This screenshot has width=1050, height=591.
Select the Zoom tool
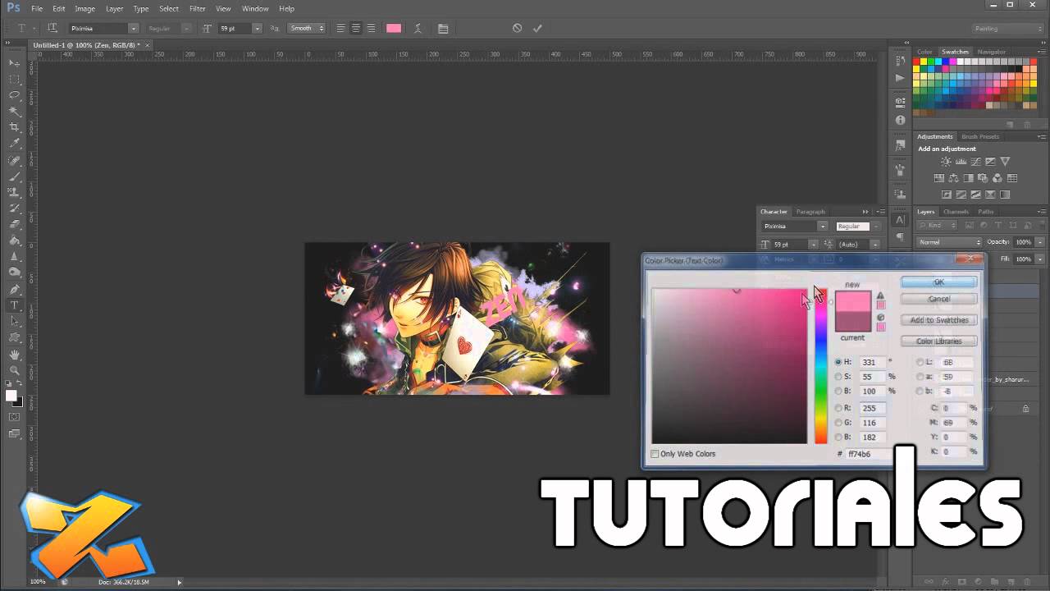pos(15,371)
